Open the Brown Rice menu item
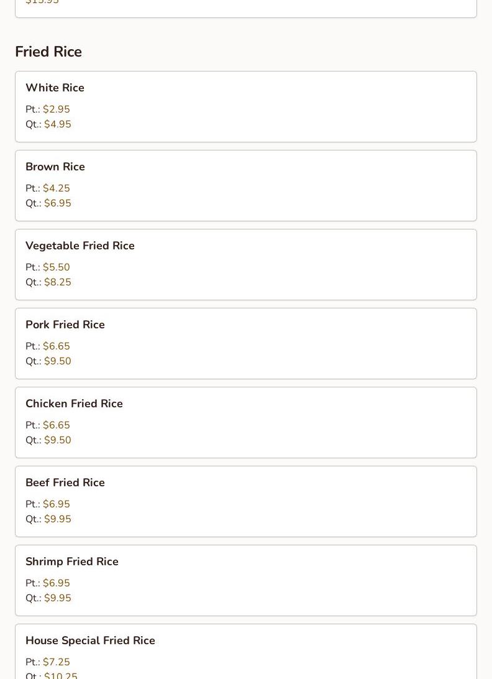Viewport: 492px width, 679px height. coord(55,167)
